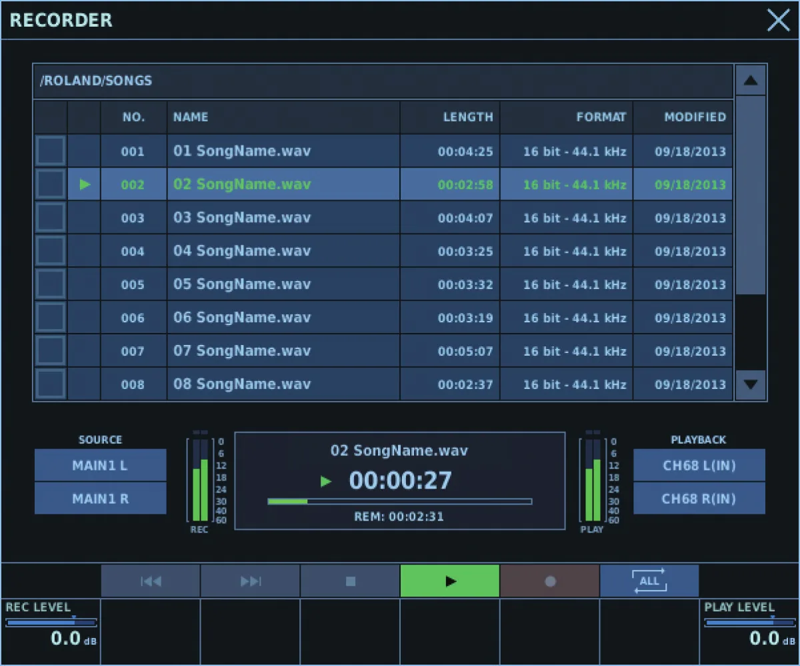This screenshot has height=666, width=800.
Task: Start recording with the record button
Action: (550, 581)
